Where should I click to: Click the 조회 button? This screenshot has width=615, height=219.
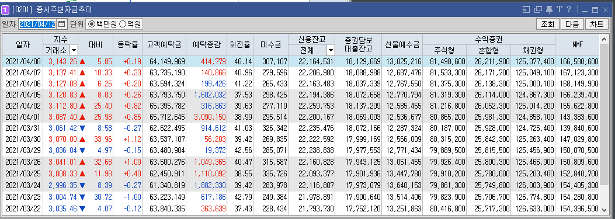coord(547,24)
